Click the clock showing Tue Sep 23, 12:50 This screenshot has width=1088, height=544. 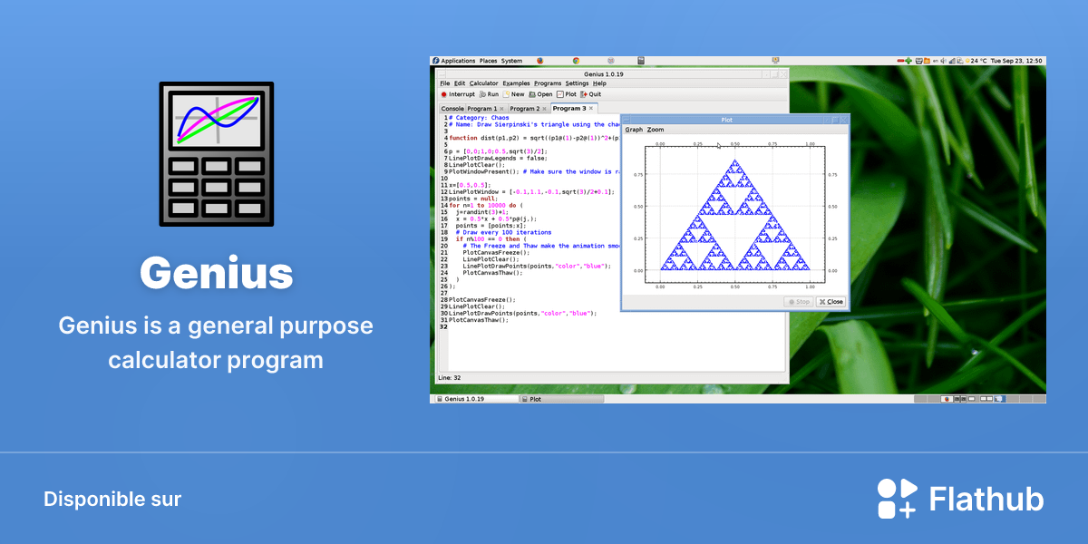coord(1016,61)
